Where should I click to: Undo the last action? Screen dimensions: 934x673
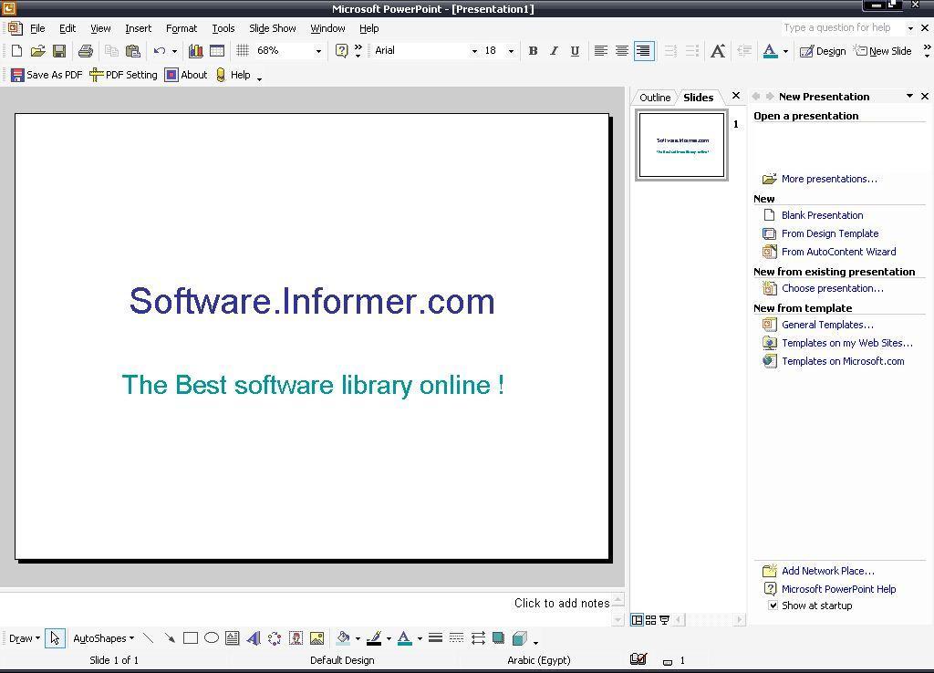[159, 51]
